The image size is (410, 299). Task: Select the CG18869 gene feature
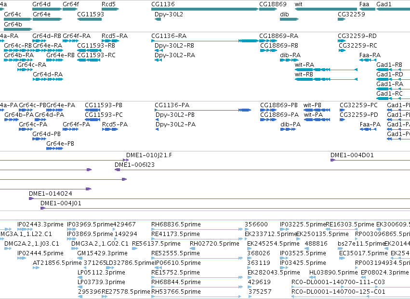tap(268, 9)
